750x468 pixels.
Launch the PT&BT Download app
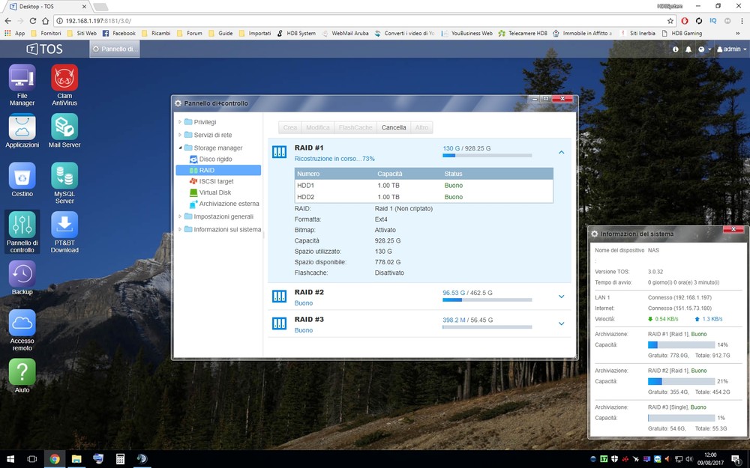click(64, 225)
